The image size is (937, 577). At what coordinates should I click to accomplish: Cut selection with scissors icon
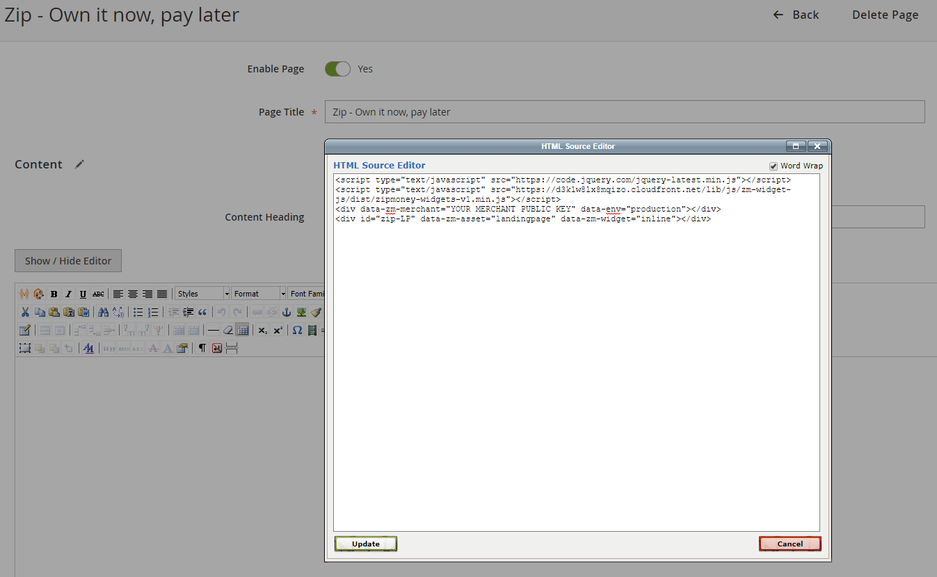(x=25, y=312)
